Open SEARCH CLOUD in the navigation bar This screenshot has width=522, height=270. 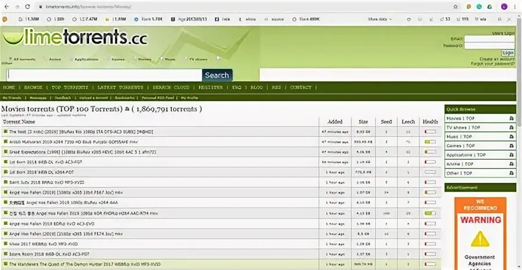click(171, 87)
